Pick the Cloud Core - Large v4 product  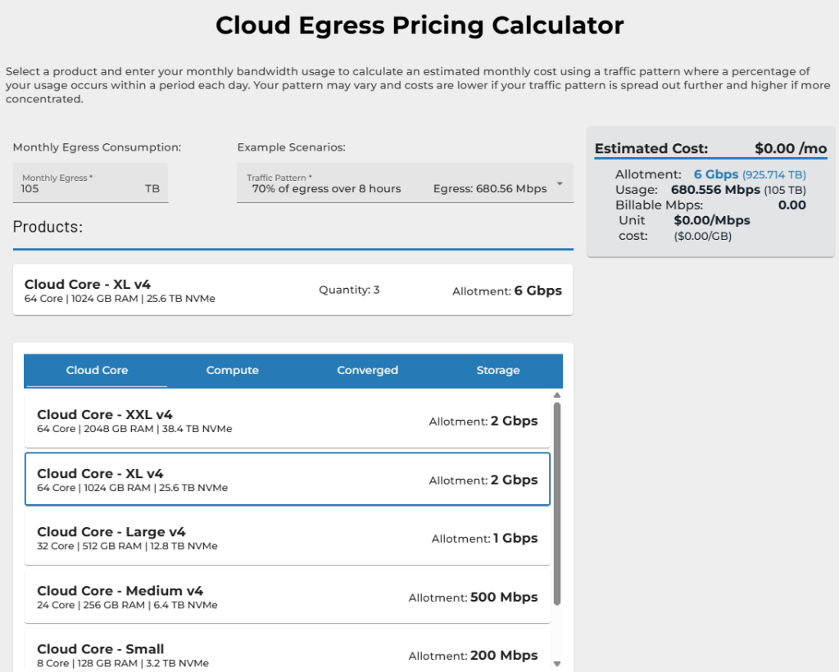[287, 538]
